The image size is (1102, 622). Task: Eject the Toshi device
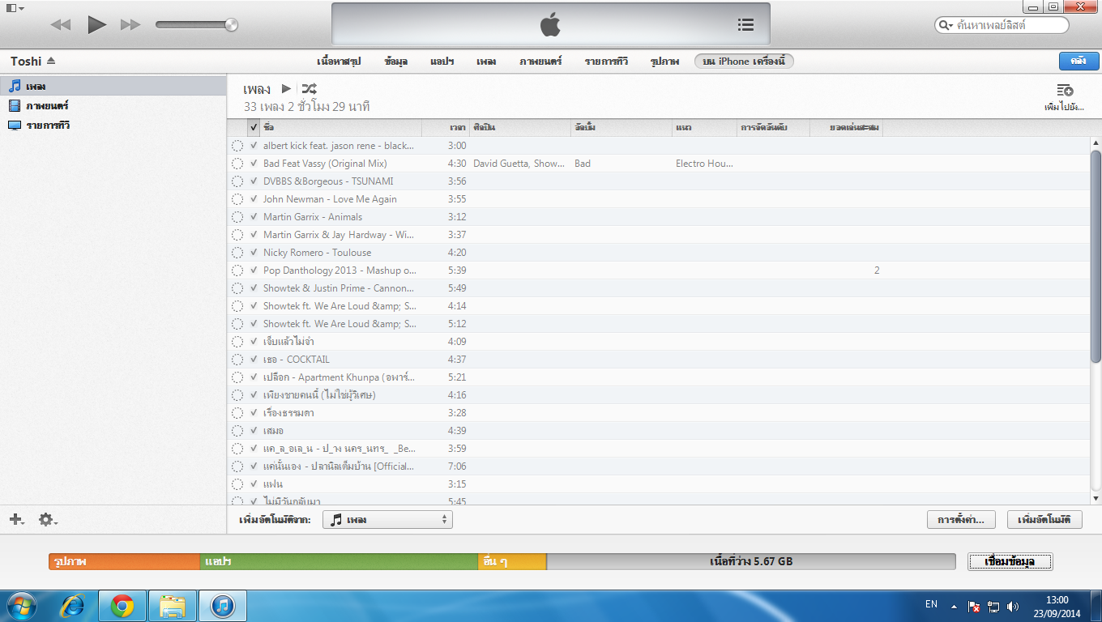click(x=51, y=61)
